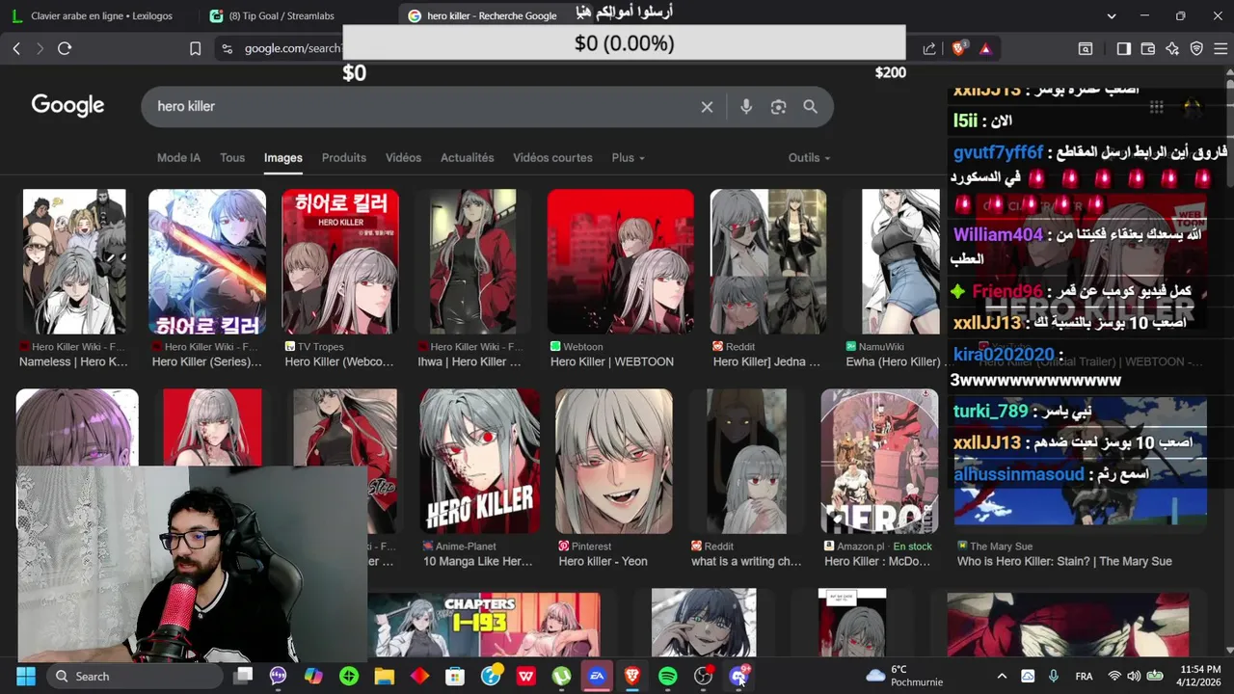Click 'Who is Hero Killer: Stain?' title

coord(1064,561)
